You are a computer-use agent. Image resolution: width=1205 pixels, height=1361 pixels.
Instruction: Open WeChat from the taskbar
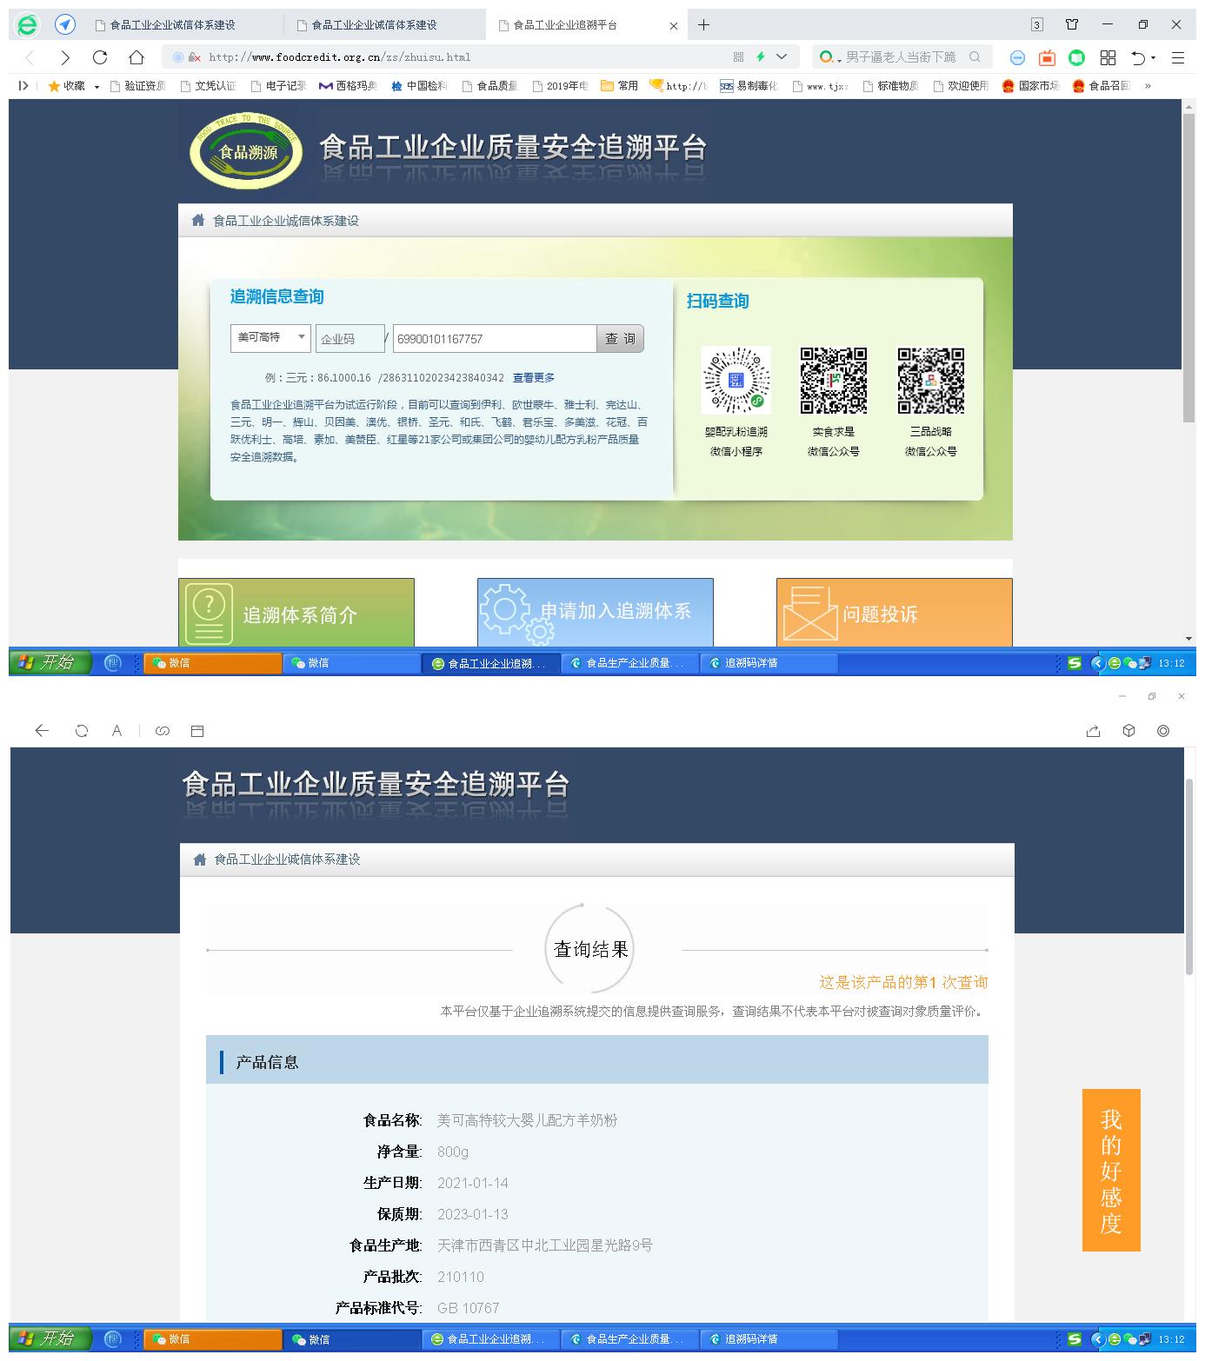tap(211, 662)
